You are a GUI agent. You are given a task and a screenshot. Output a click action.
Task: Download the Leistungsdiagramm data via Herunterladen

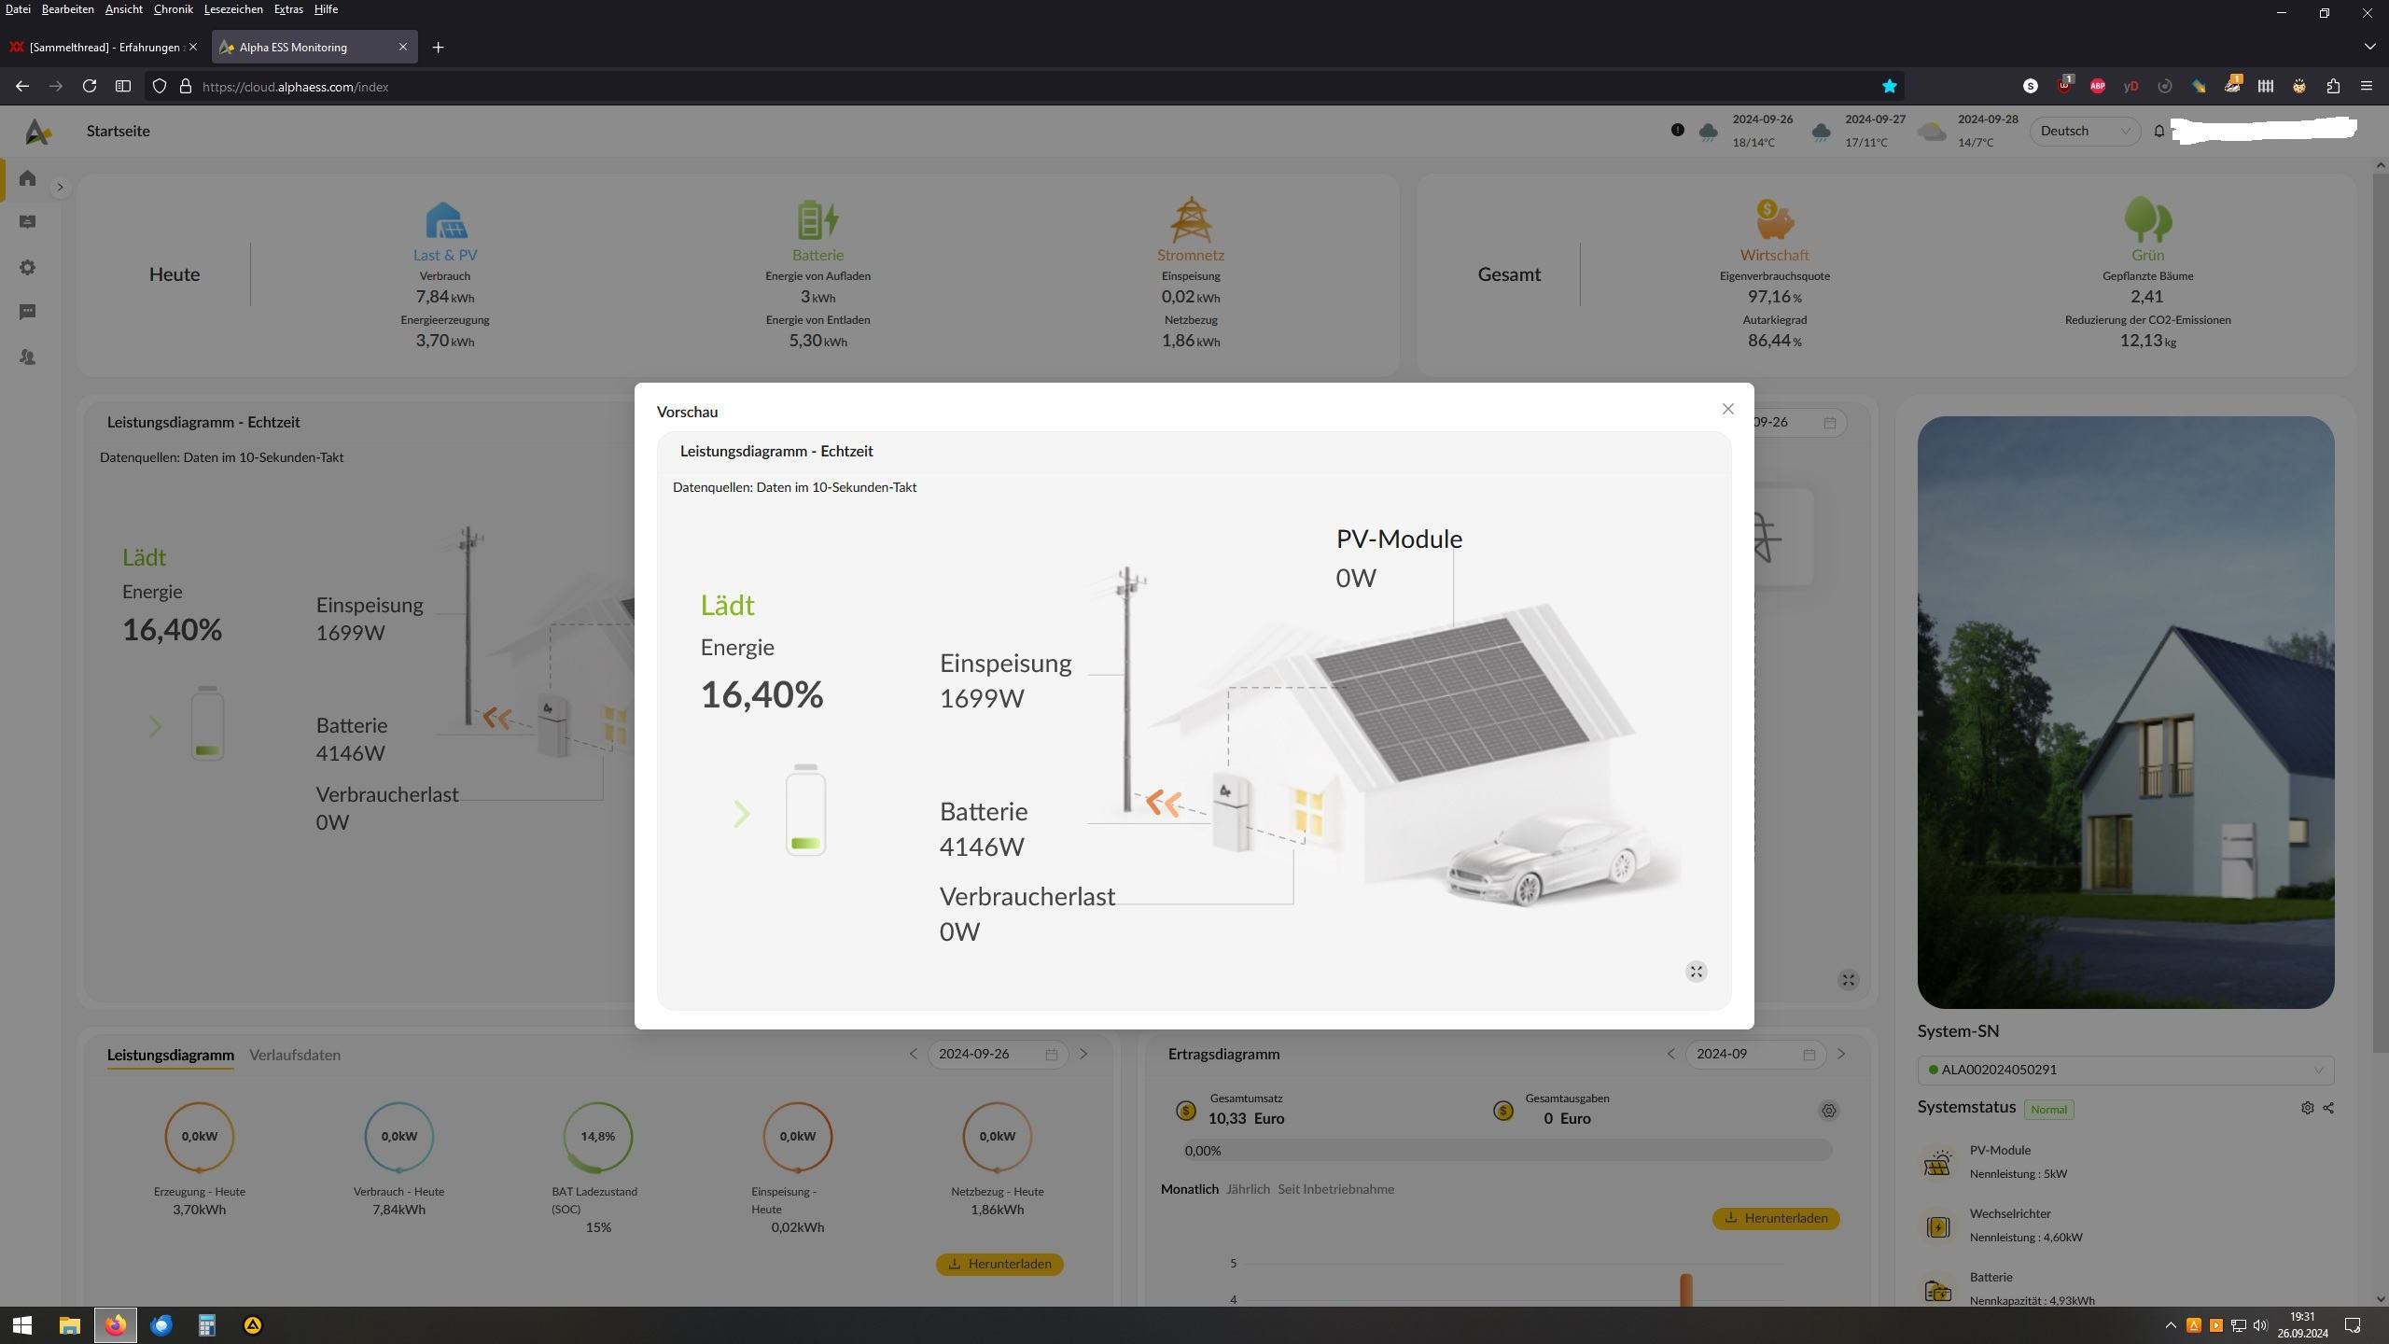(999, 1264)
